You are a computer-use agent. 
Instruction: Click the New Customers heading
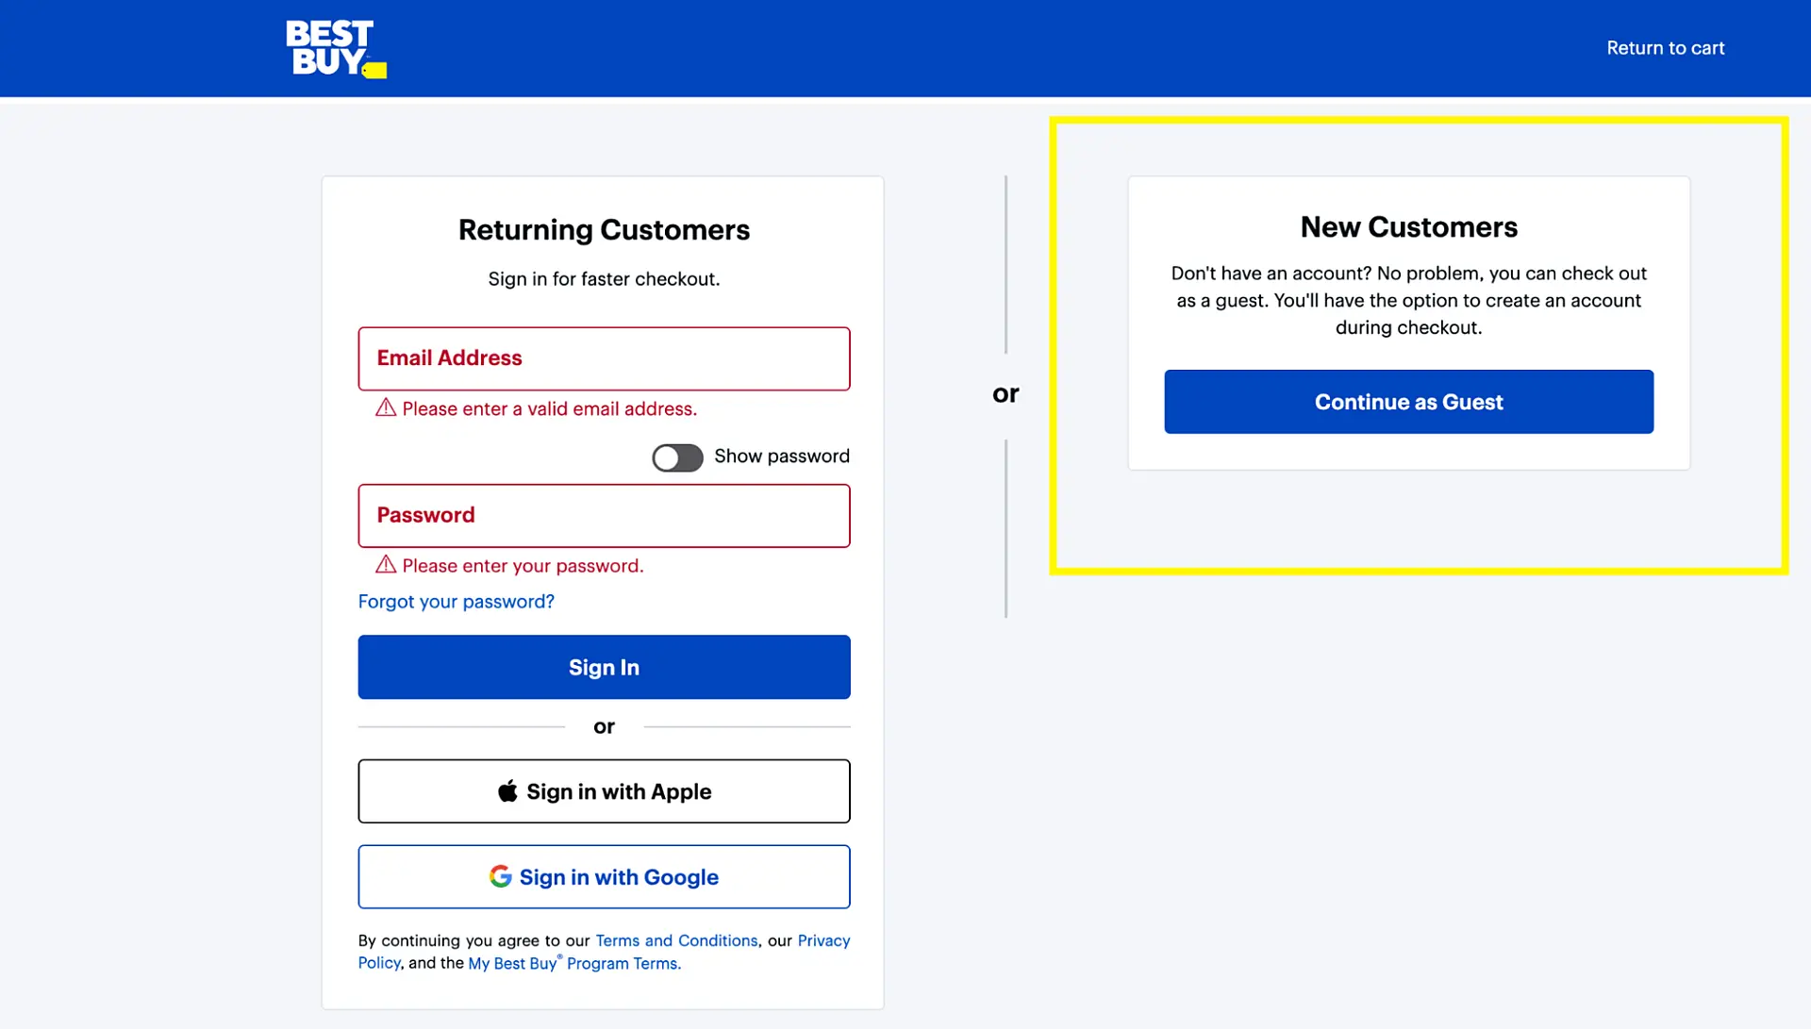click(x=1408, y=226)
